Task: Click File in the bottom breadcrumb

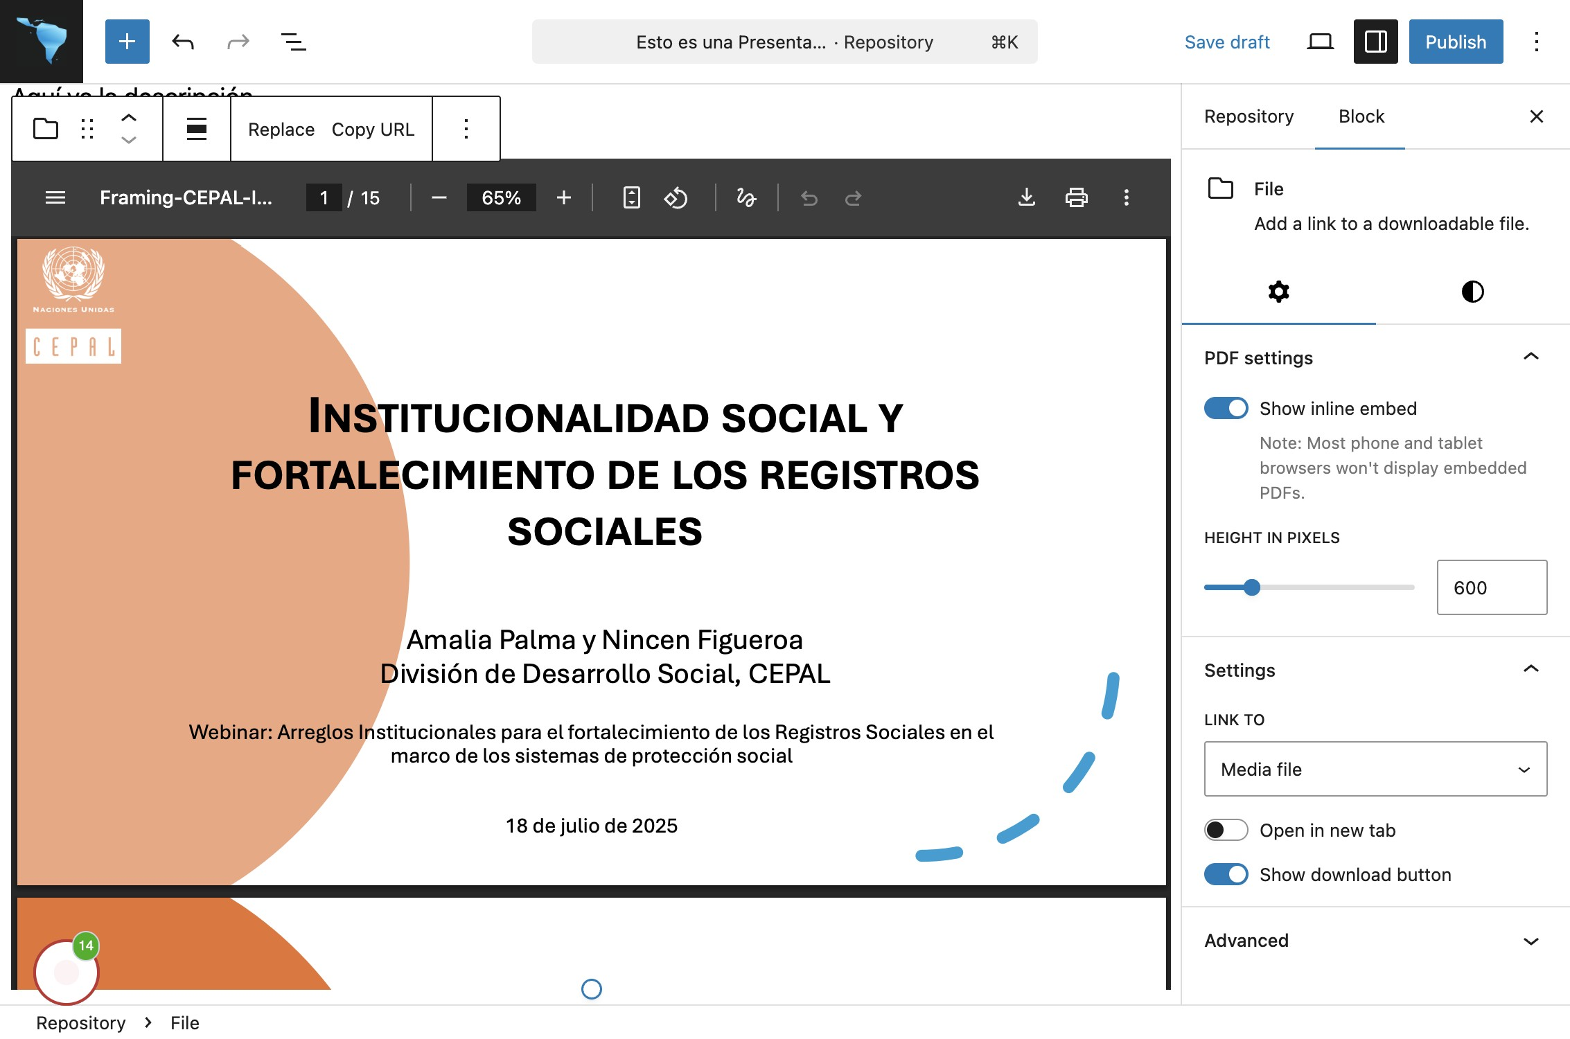Action: pos(185,1023)
